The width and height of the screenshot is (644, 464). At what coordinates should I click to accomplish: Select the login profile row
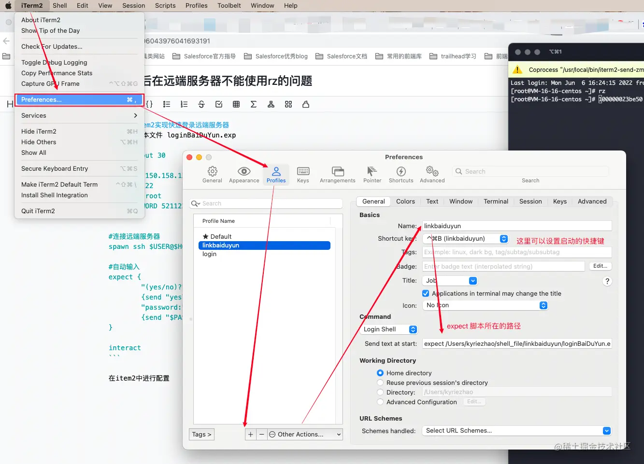[264, 254]
